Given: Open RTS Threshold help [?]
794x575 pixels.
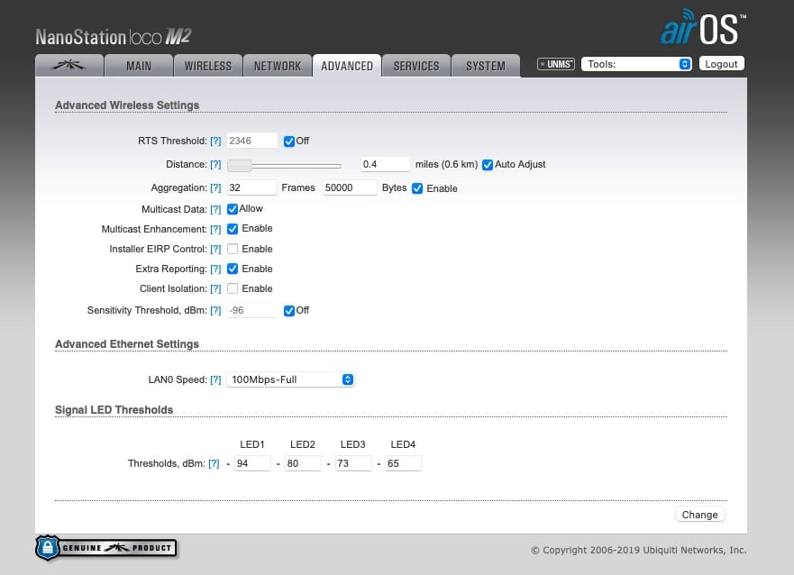Looking at the screenshot, I should [x=215, y=141].
